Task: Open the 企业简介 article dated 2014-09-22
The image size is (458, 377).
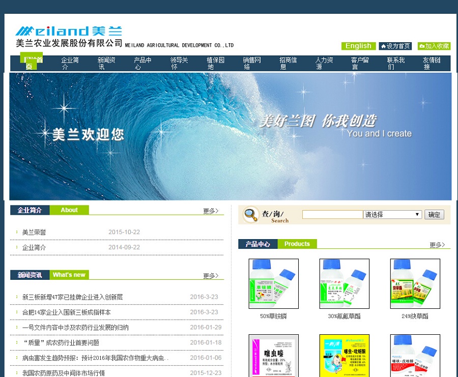Action: click(x=34, y=247)
